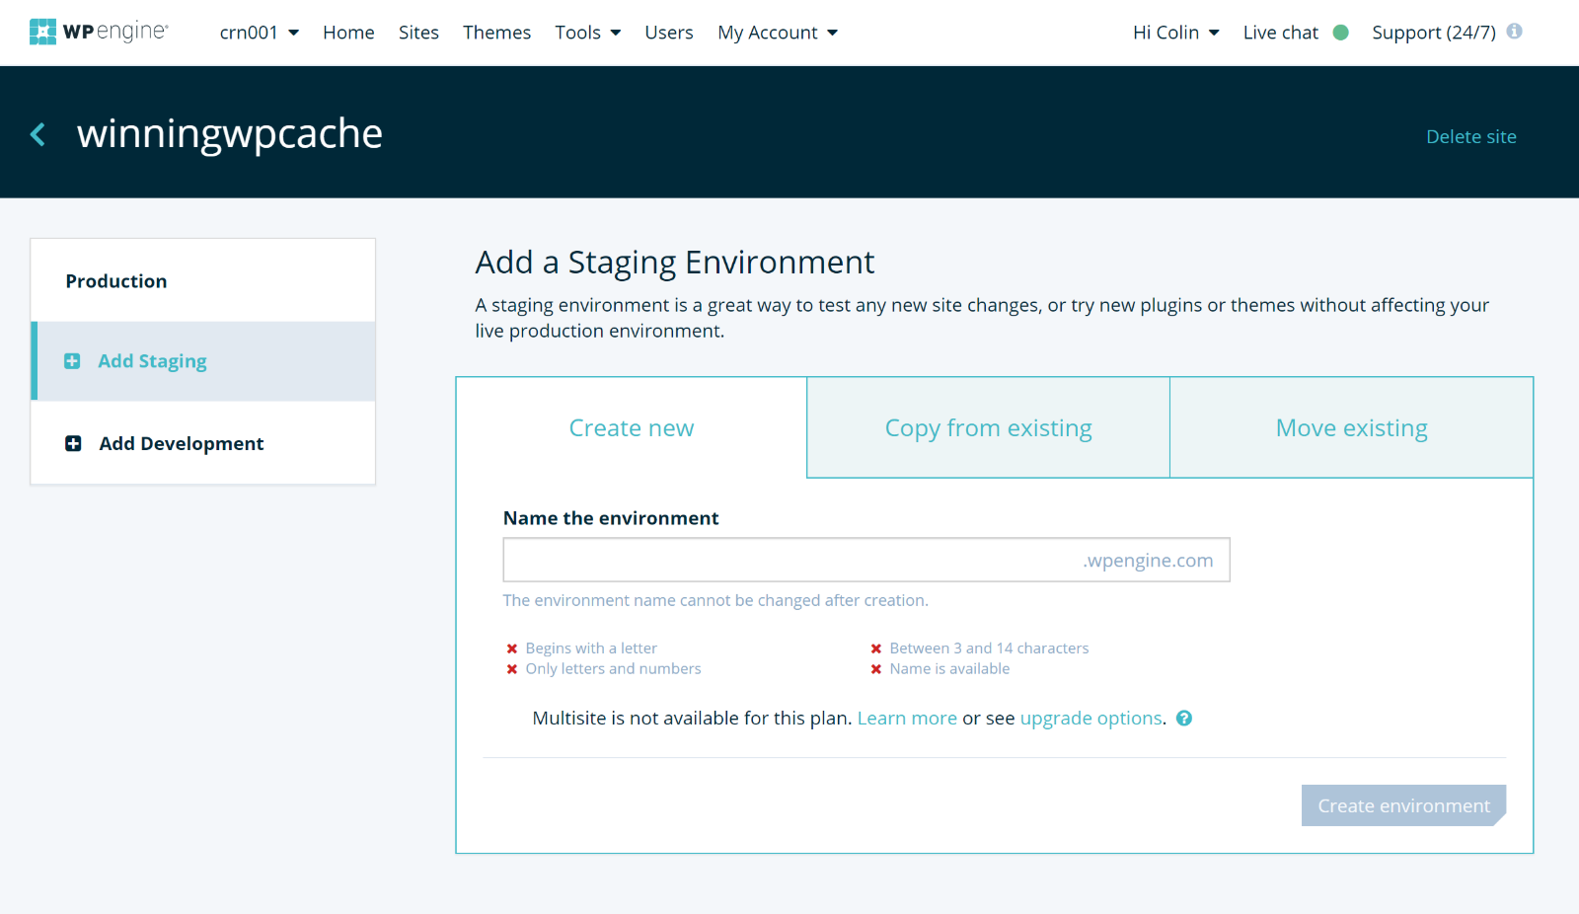Go to Home in the navigation
1579x914 pixels.
click(348, 33)
